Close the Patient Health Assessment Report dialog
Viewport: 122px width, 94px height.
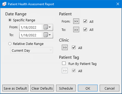tap(118, 4)
